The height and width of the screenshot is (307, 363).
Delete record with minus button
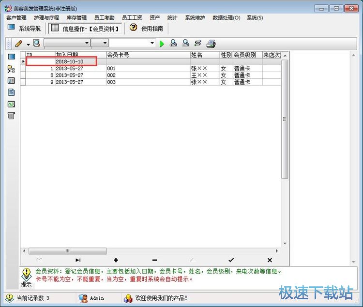[155, 260]
